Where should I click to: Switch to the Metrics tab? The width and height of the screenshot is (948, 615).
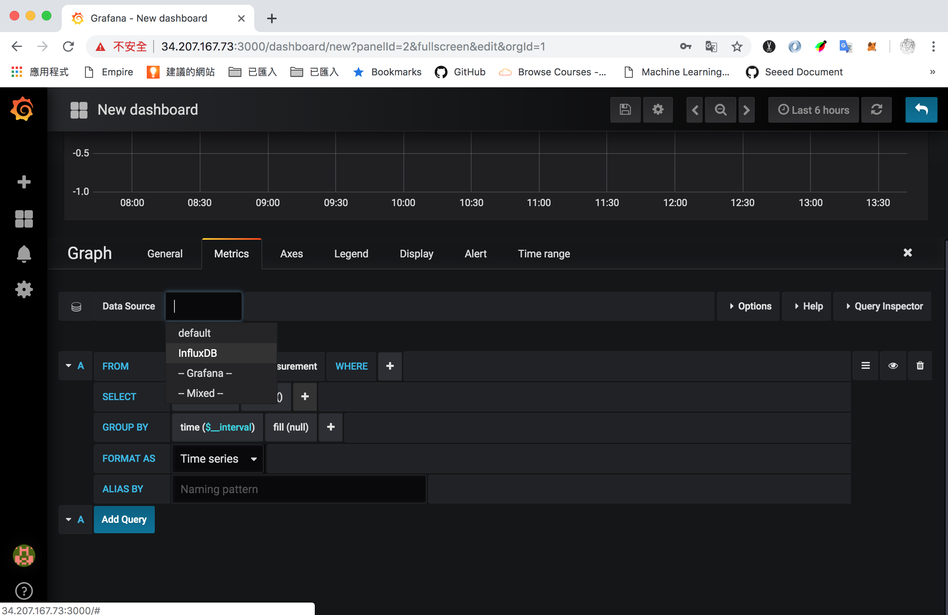click(x=231, y=254)
